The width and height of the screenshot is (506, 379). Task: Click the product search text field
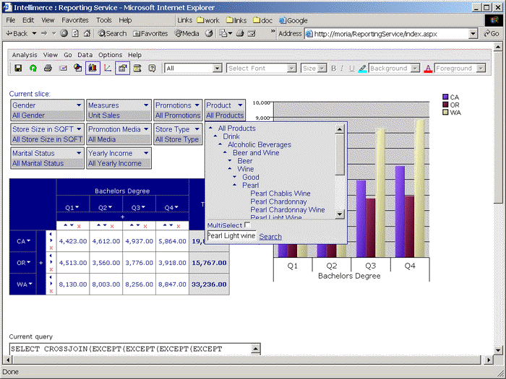[231, 236]
